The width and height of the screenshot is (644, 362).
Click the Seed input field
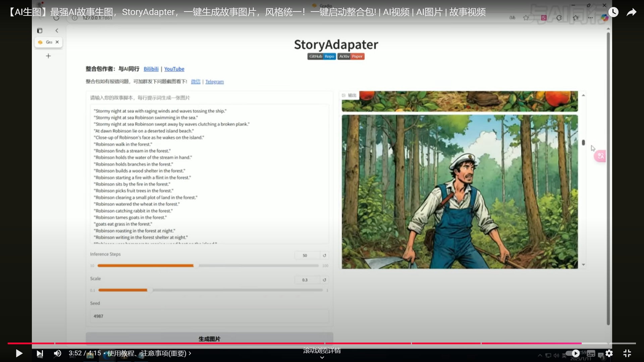[x=209, y=316]
